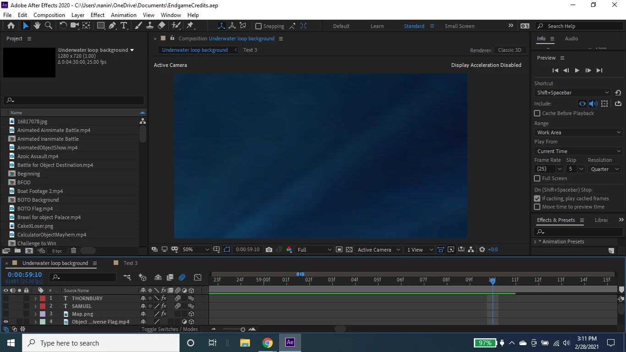Select the Horizontal Type tool
The width and height of the screenshot is (626, 352).
pyautogui.click(x=124, y=26)
